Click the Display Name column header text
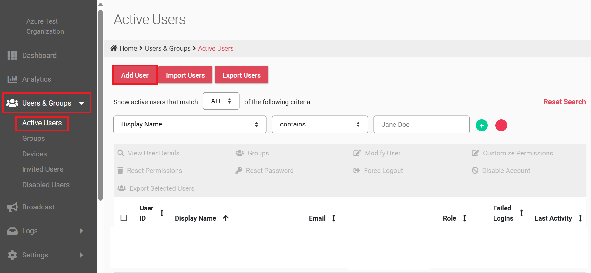The width and height of the screenshot is (591, 273). (195, 218)
